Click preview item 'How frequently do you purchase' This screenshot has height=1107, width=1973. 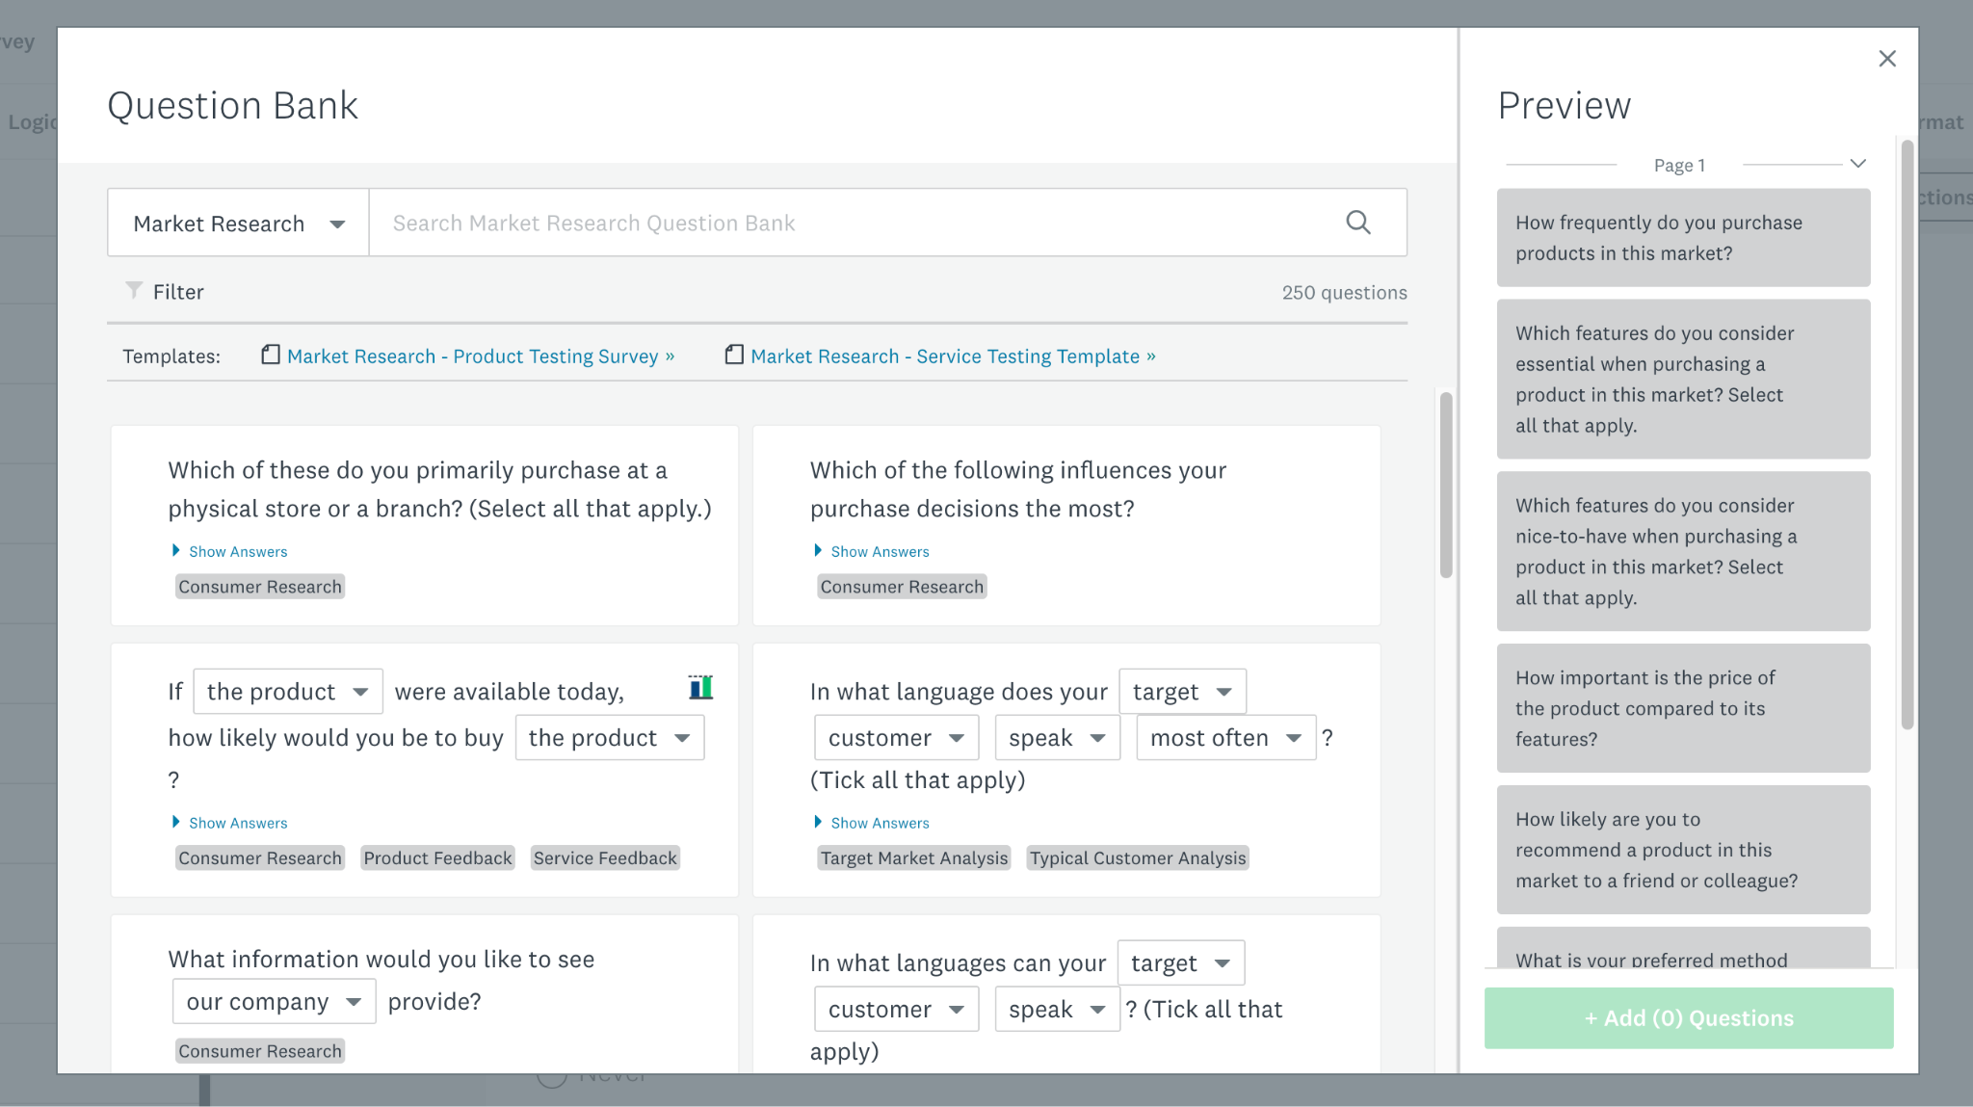click(1683, 237)
